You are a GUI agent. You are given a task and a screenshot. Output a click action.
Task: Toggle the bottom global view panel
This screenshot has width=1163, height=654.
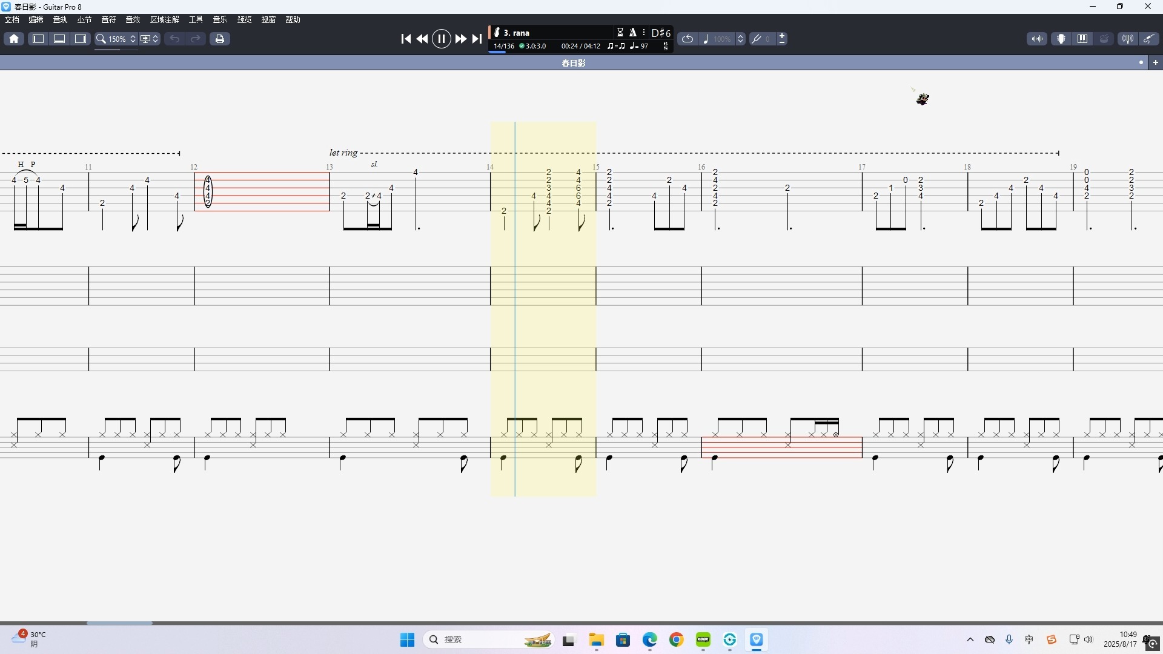tap(59, 39)
